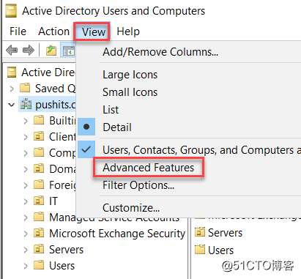Click the Up one level folder icon

coord(51,51)
